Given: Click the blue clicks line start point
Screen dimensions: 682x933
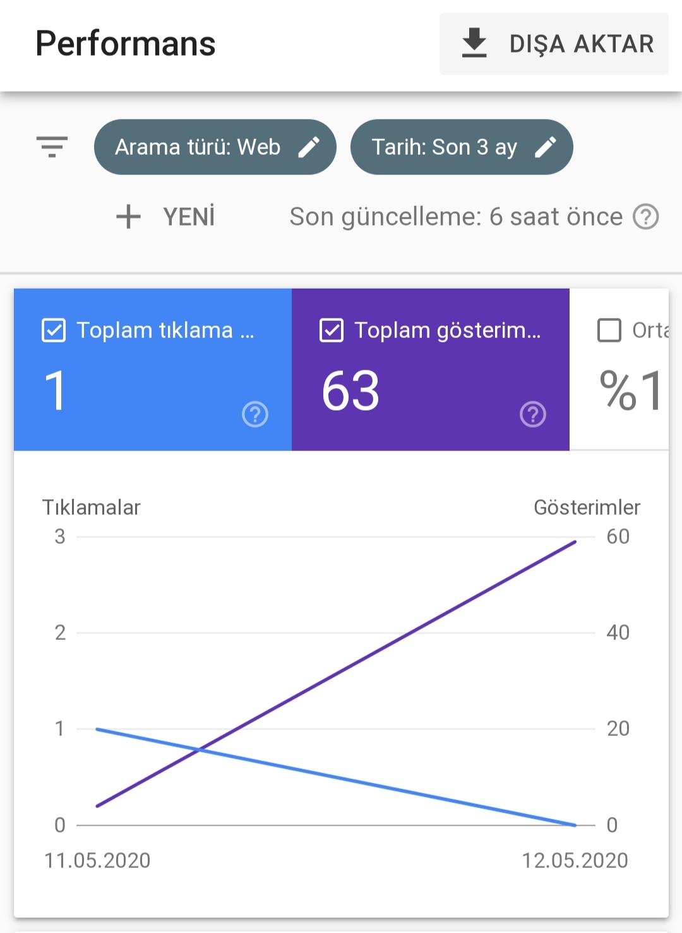Looking at the screenshot, I should [x=97, y=729].
